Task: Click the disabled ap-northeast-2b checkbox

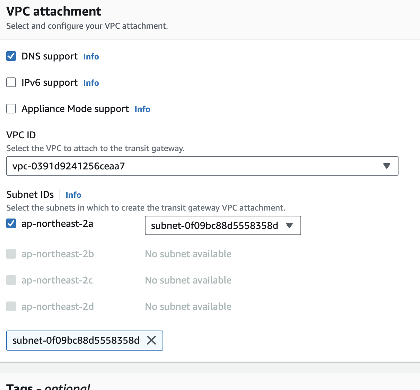Action: [x=11, y=254]
